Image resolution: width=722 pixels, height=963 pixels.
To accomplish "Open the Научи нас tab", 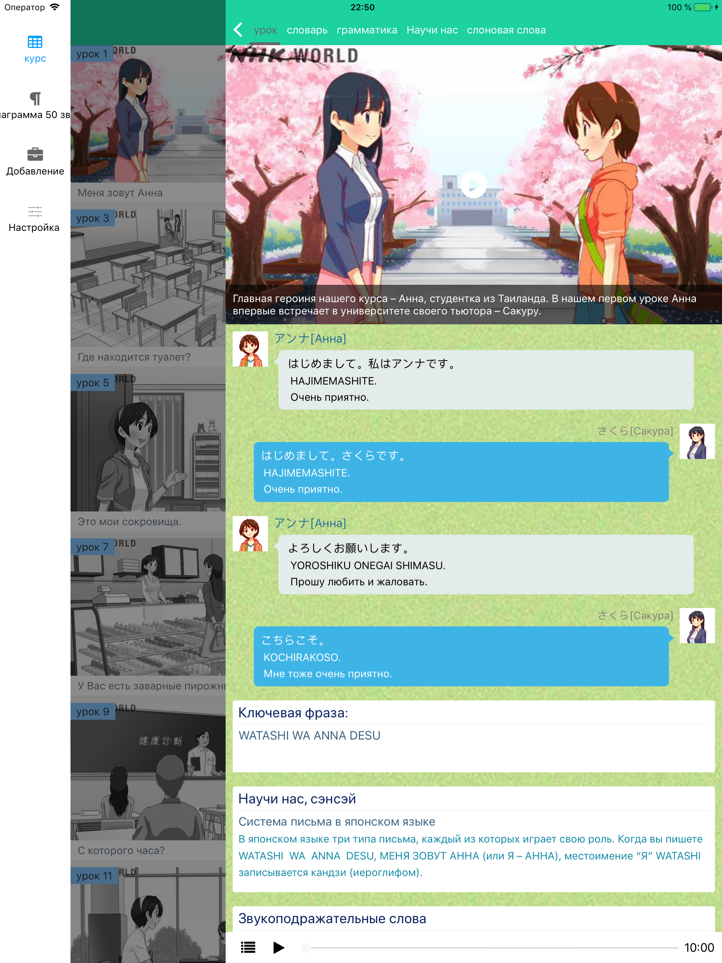I will click(x=432, y=30).
